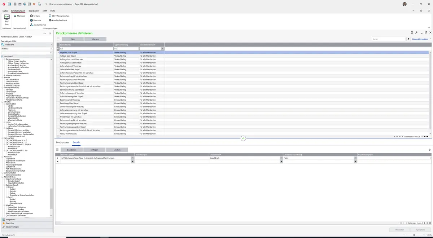Viewport: 433px width, 238px height.
Task: Open PDF-Wasserzeichen settings
Action: coord(59,16)
